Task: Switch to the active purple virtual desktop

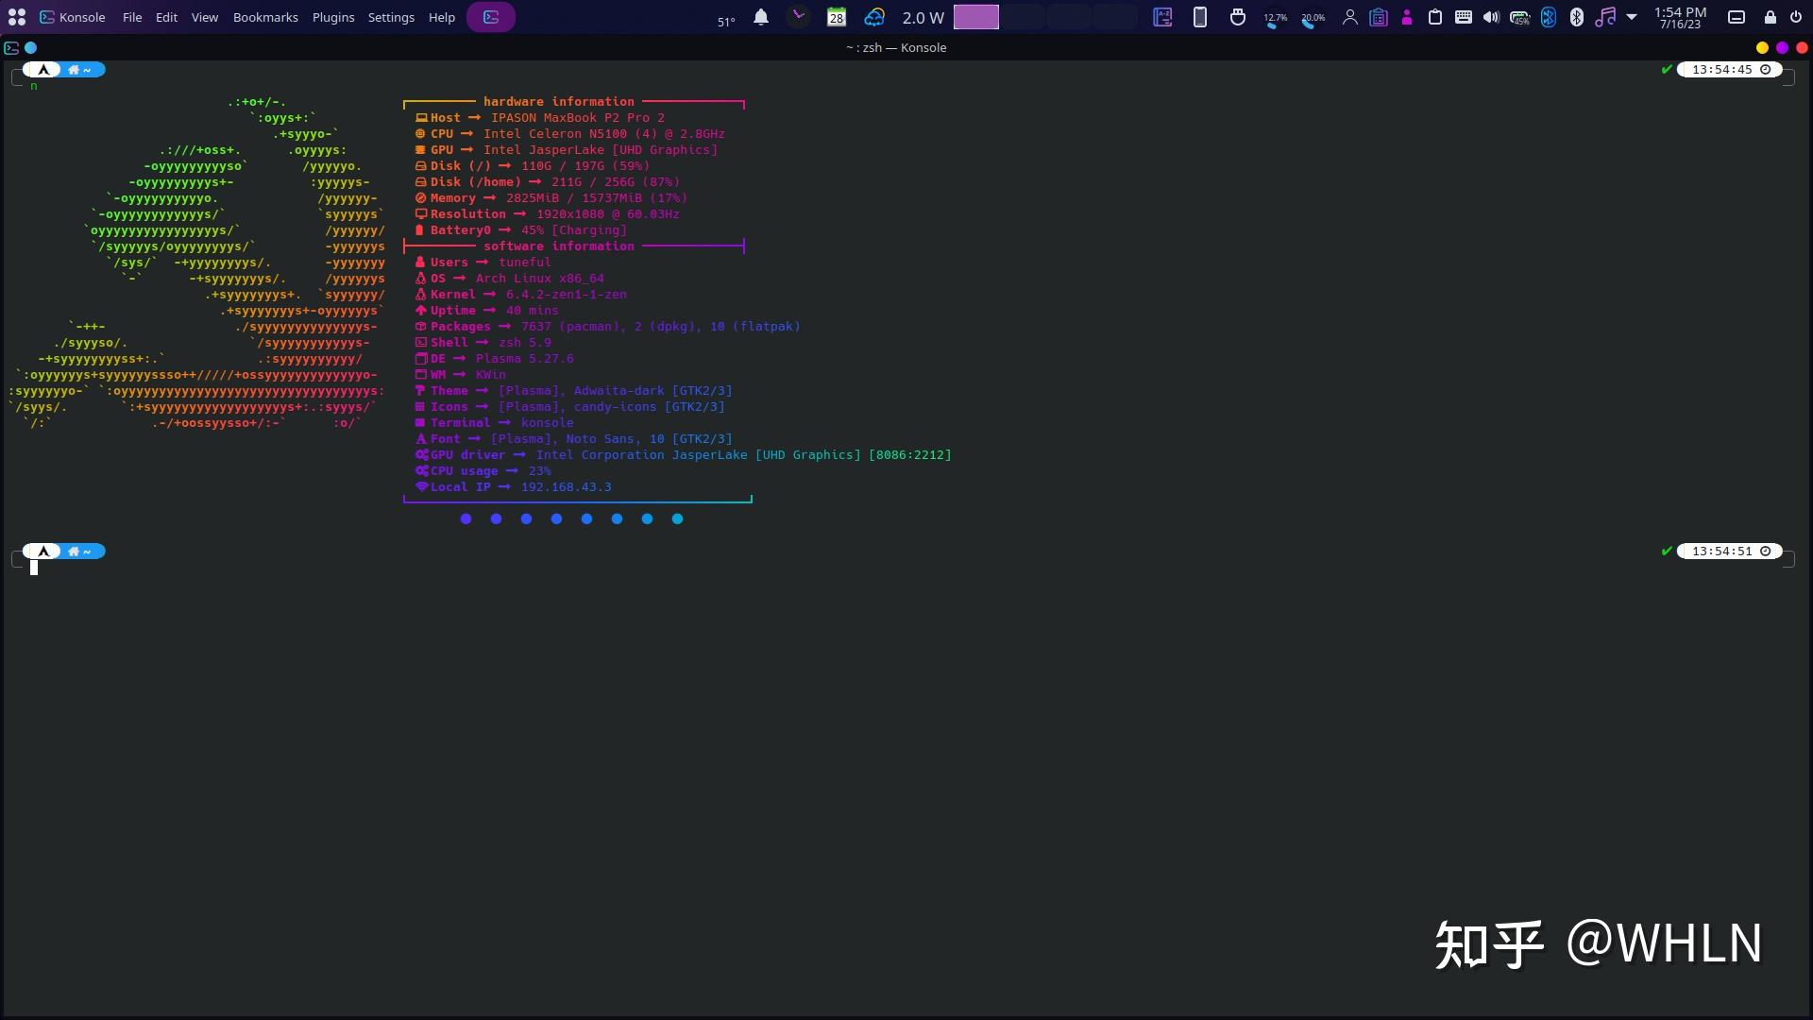Action: click(x=975, y=17)
